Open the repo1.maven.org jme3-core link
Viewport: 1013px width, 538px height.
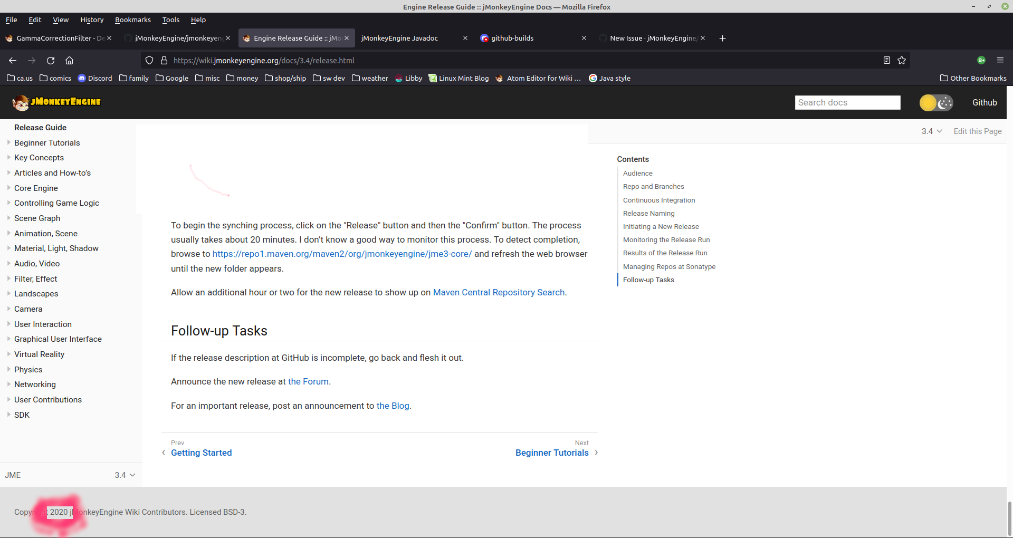point(342,254)
